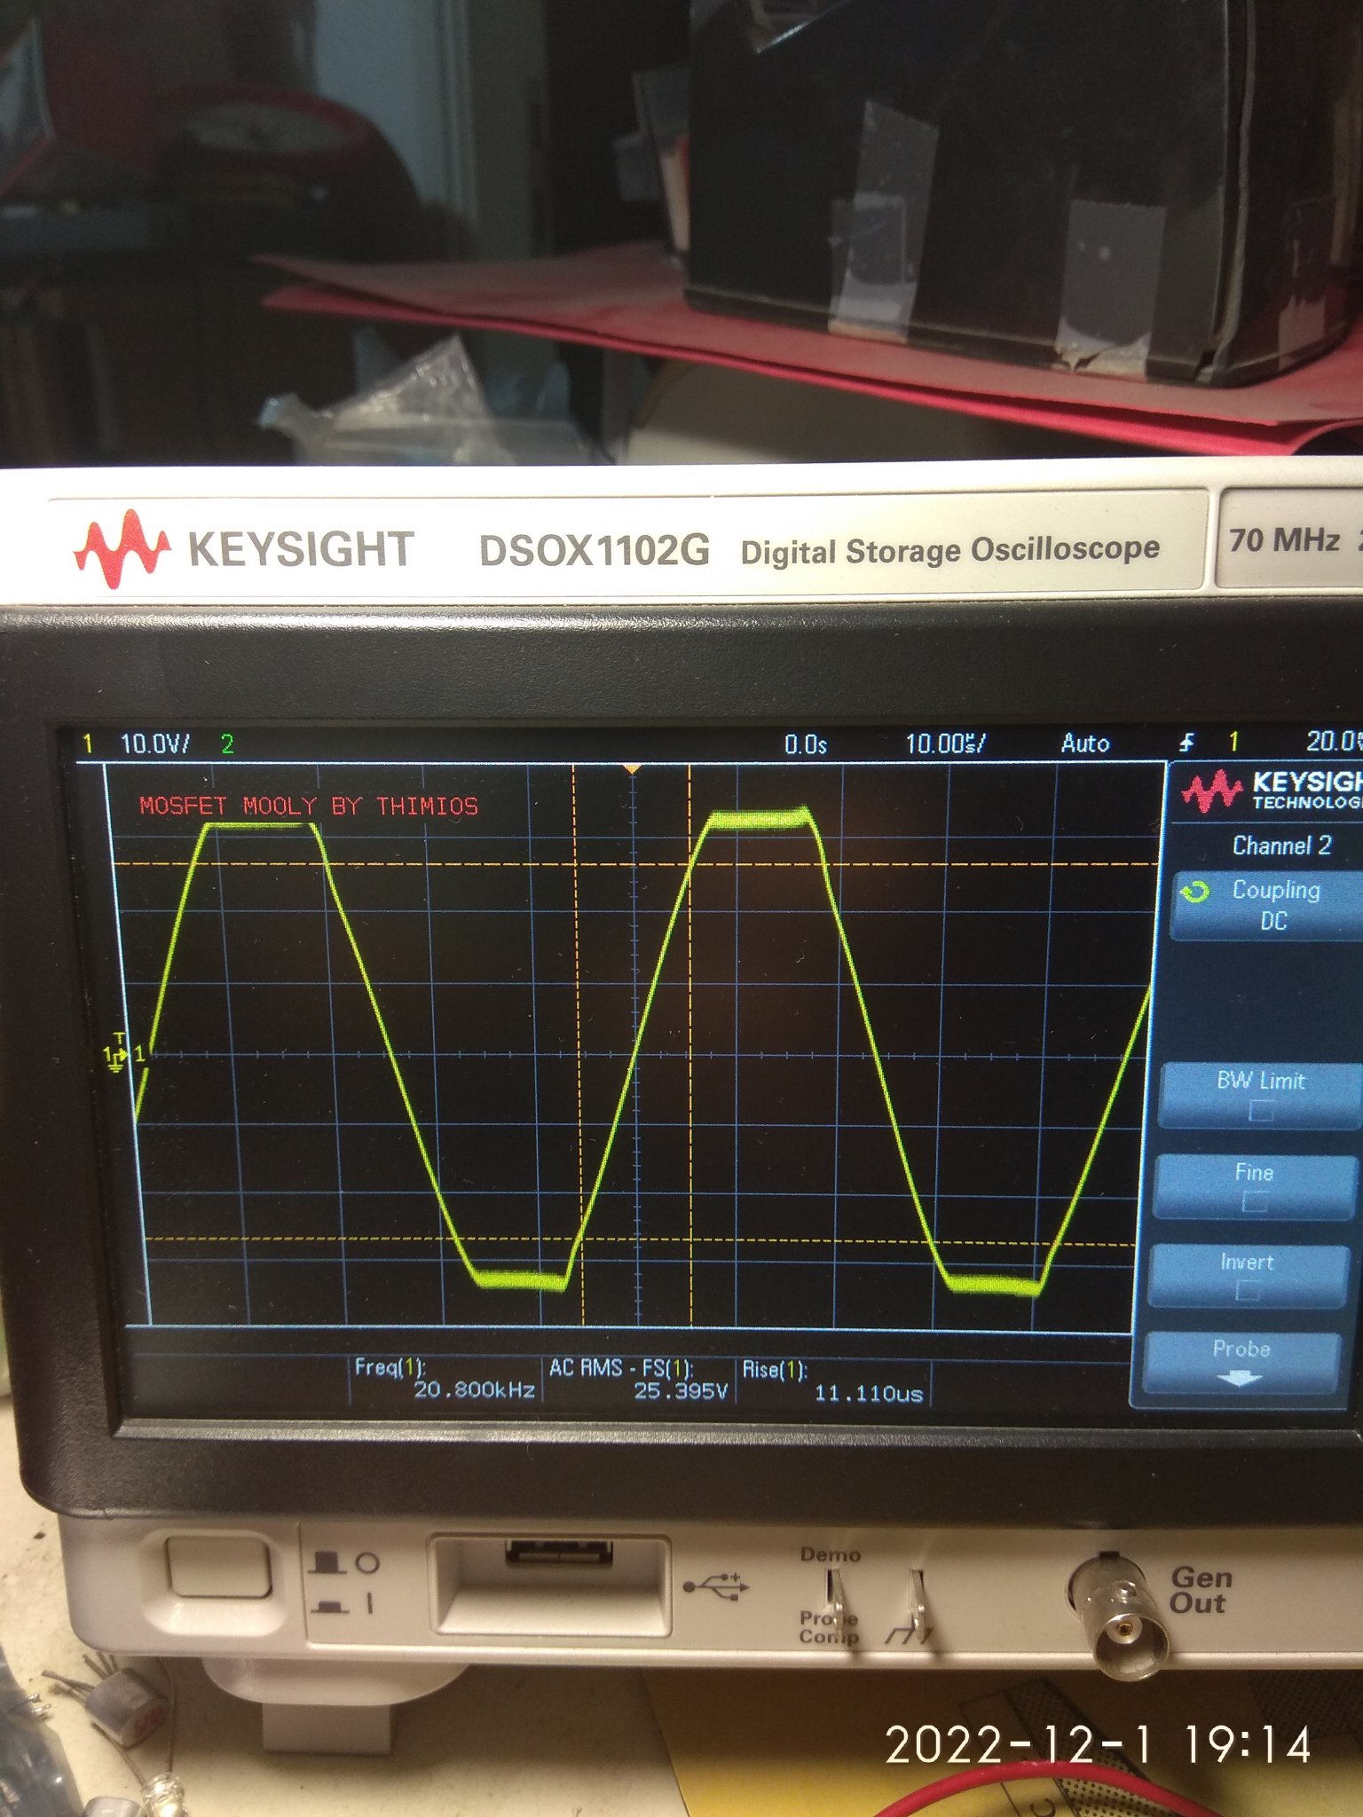
Task: Click the Coupling rotate arrow icon
Action: coord(1195,892)
